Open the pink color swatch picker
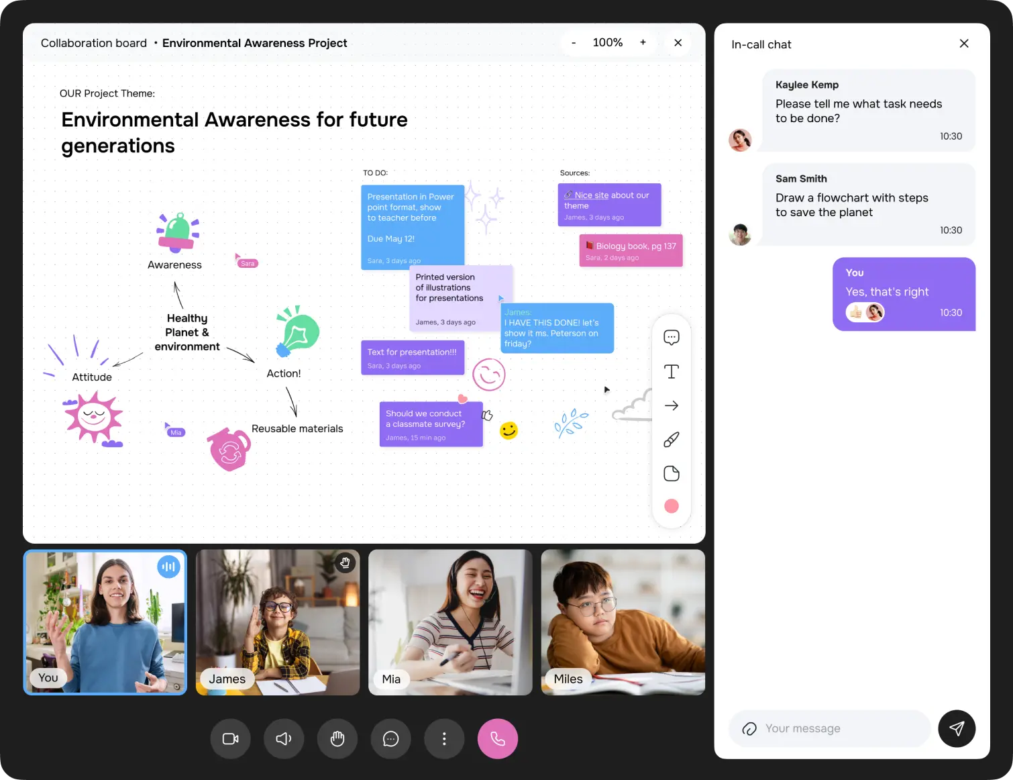 point(671,506)
